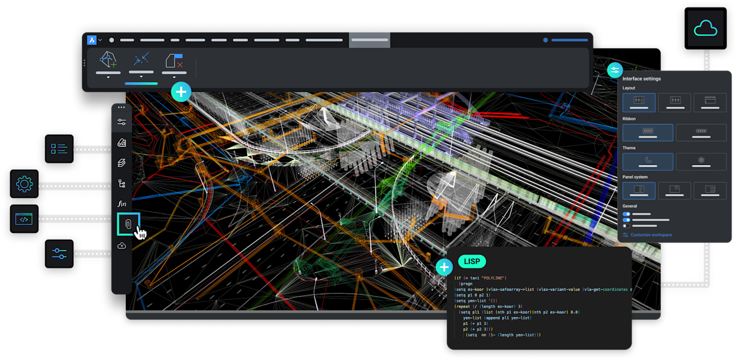Image resolution: width=737 pixels, height=360 pixels.
Task: Enable the third General toggle switch
Action: pos(626,226)
